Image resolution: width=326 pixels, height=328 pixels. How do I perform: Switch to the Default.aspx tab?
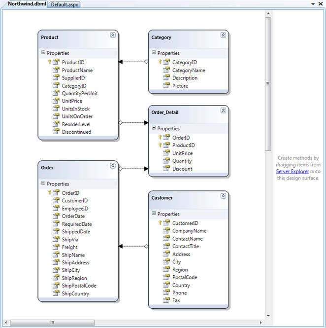click(x=65, y=4)
